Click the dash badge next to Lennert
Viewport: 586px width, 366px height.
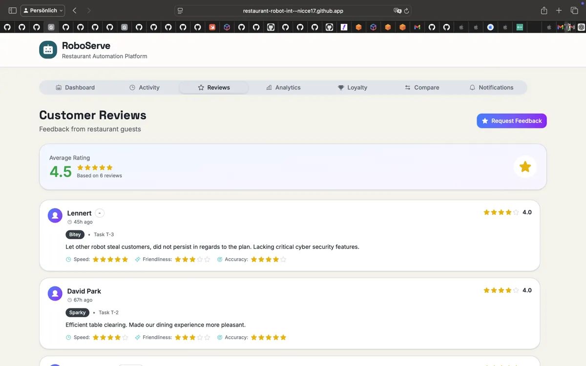(x=100, y=213)
